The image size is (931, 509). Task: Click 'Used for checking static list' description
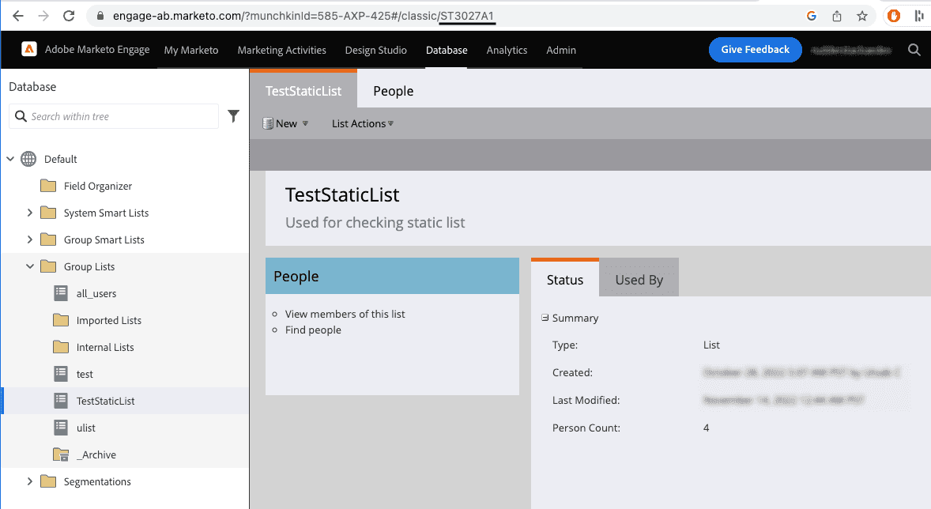click(x=375, y=222)
